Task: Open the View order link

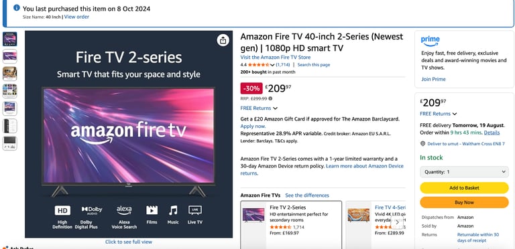Action: click(x=76, y=17)
